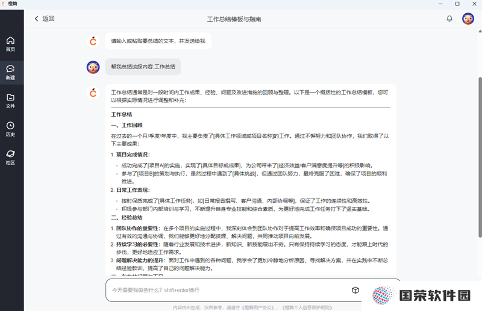Click the list item 日常工作表现
The image size is (482, 311).
133,190
